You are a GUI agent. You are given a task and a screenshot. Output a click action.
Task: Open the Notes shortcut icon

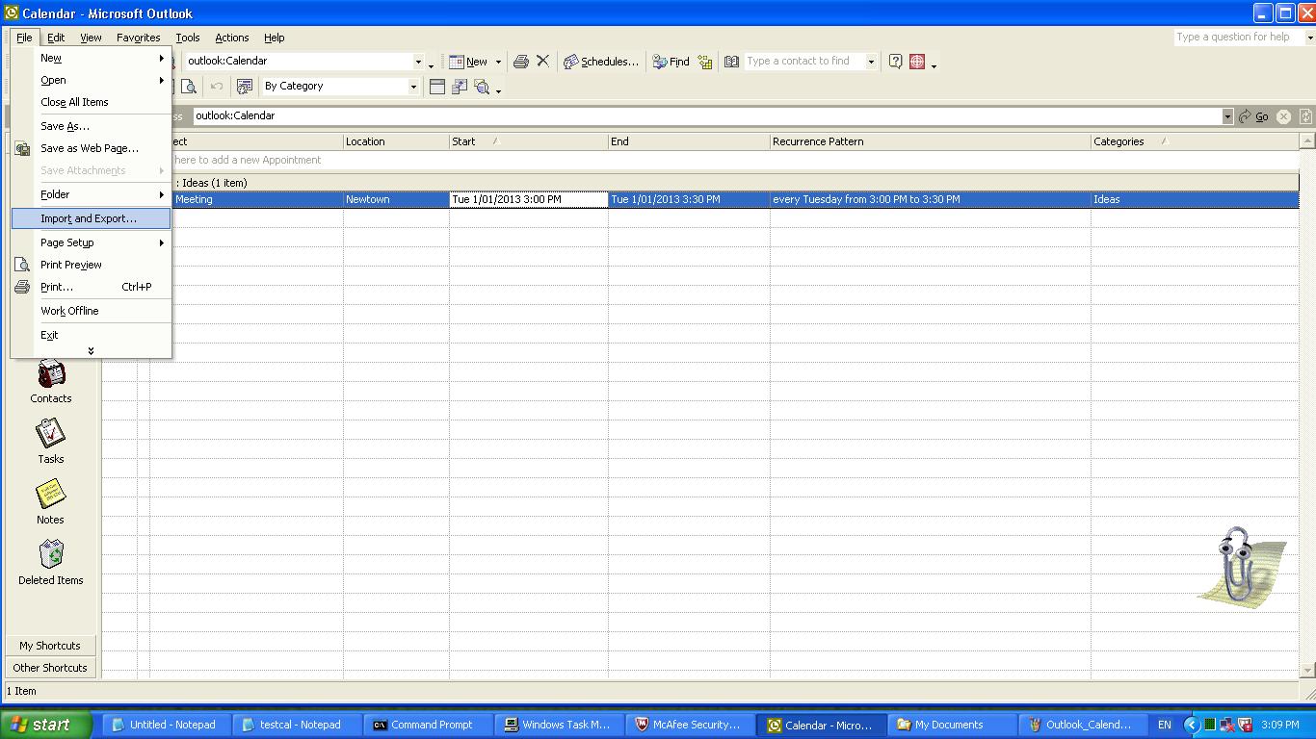coord(51,496)
